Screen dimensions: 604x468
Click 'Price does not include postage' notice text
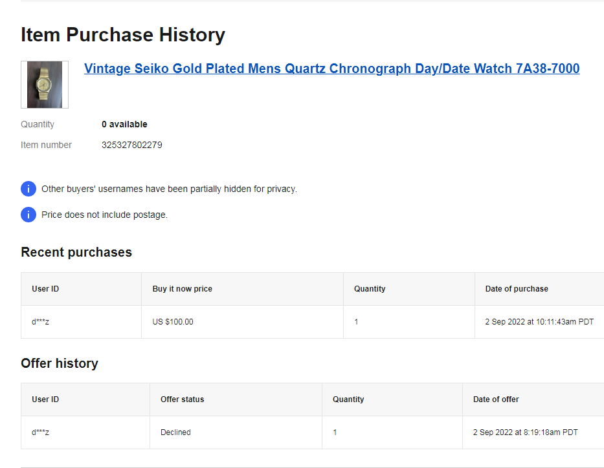(x=104, y=215)
